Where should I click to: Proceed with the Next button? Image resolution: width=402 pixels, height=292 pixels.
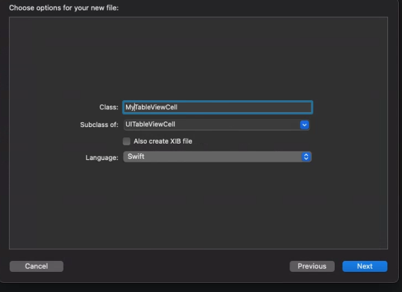point(365,266)
